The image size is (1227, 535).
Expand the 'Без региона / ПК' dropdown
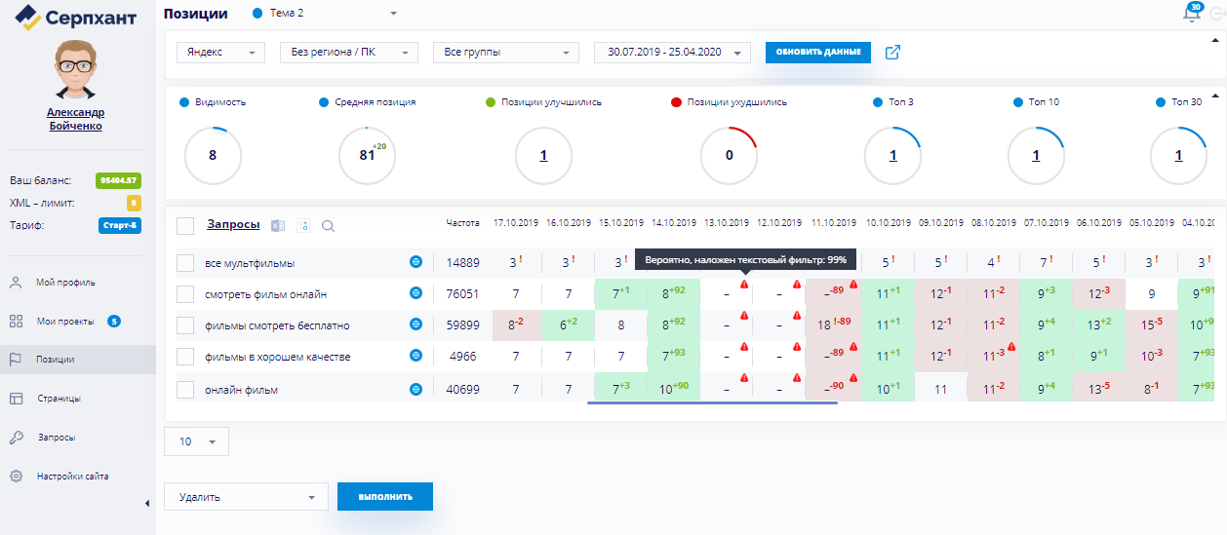[348, 53]
